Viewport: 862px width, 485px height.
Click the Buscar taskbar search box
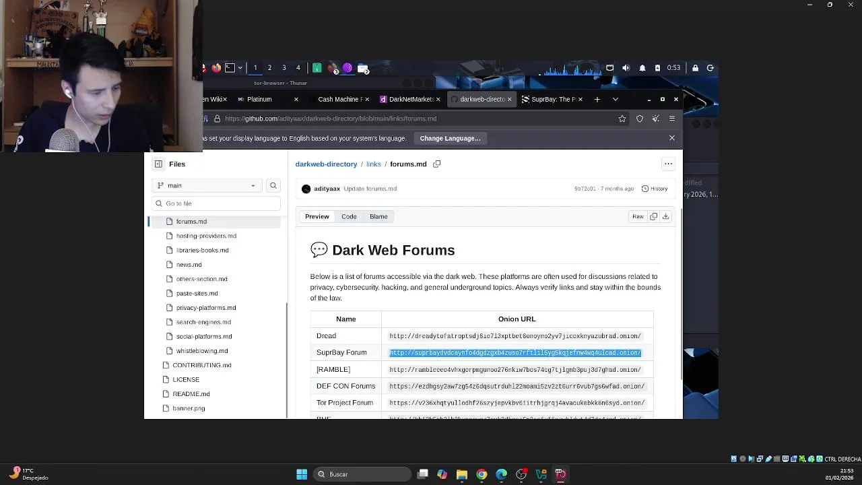click(363, 474)
